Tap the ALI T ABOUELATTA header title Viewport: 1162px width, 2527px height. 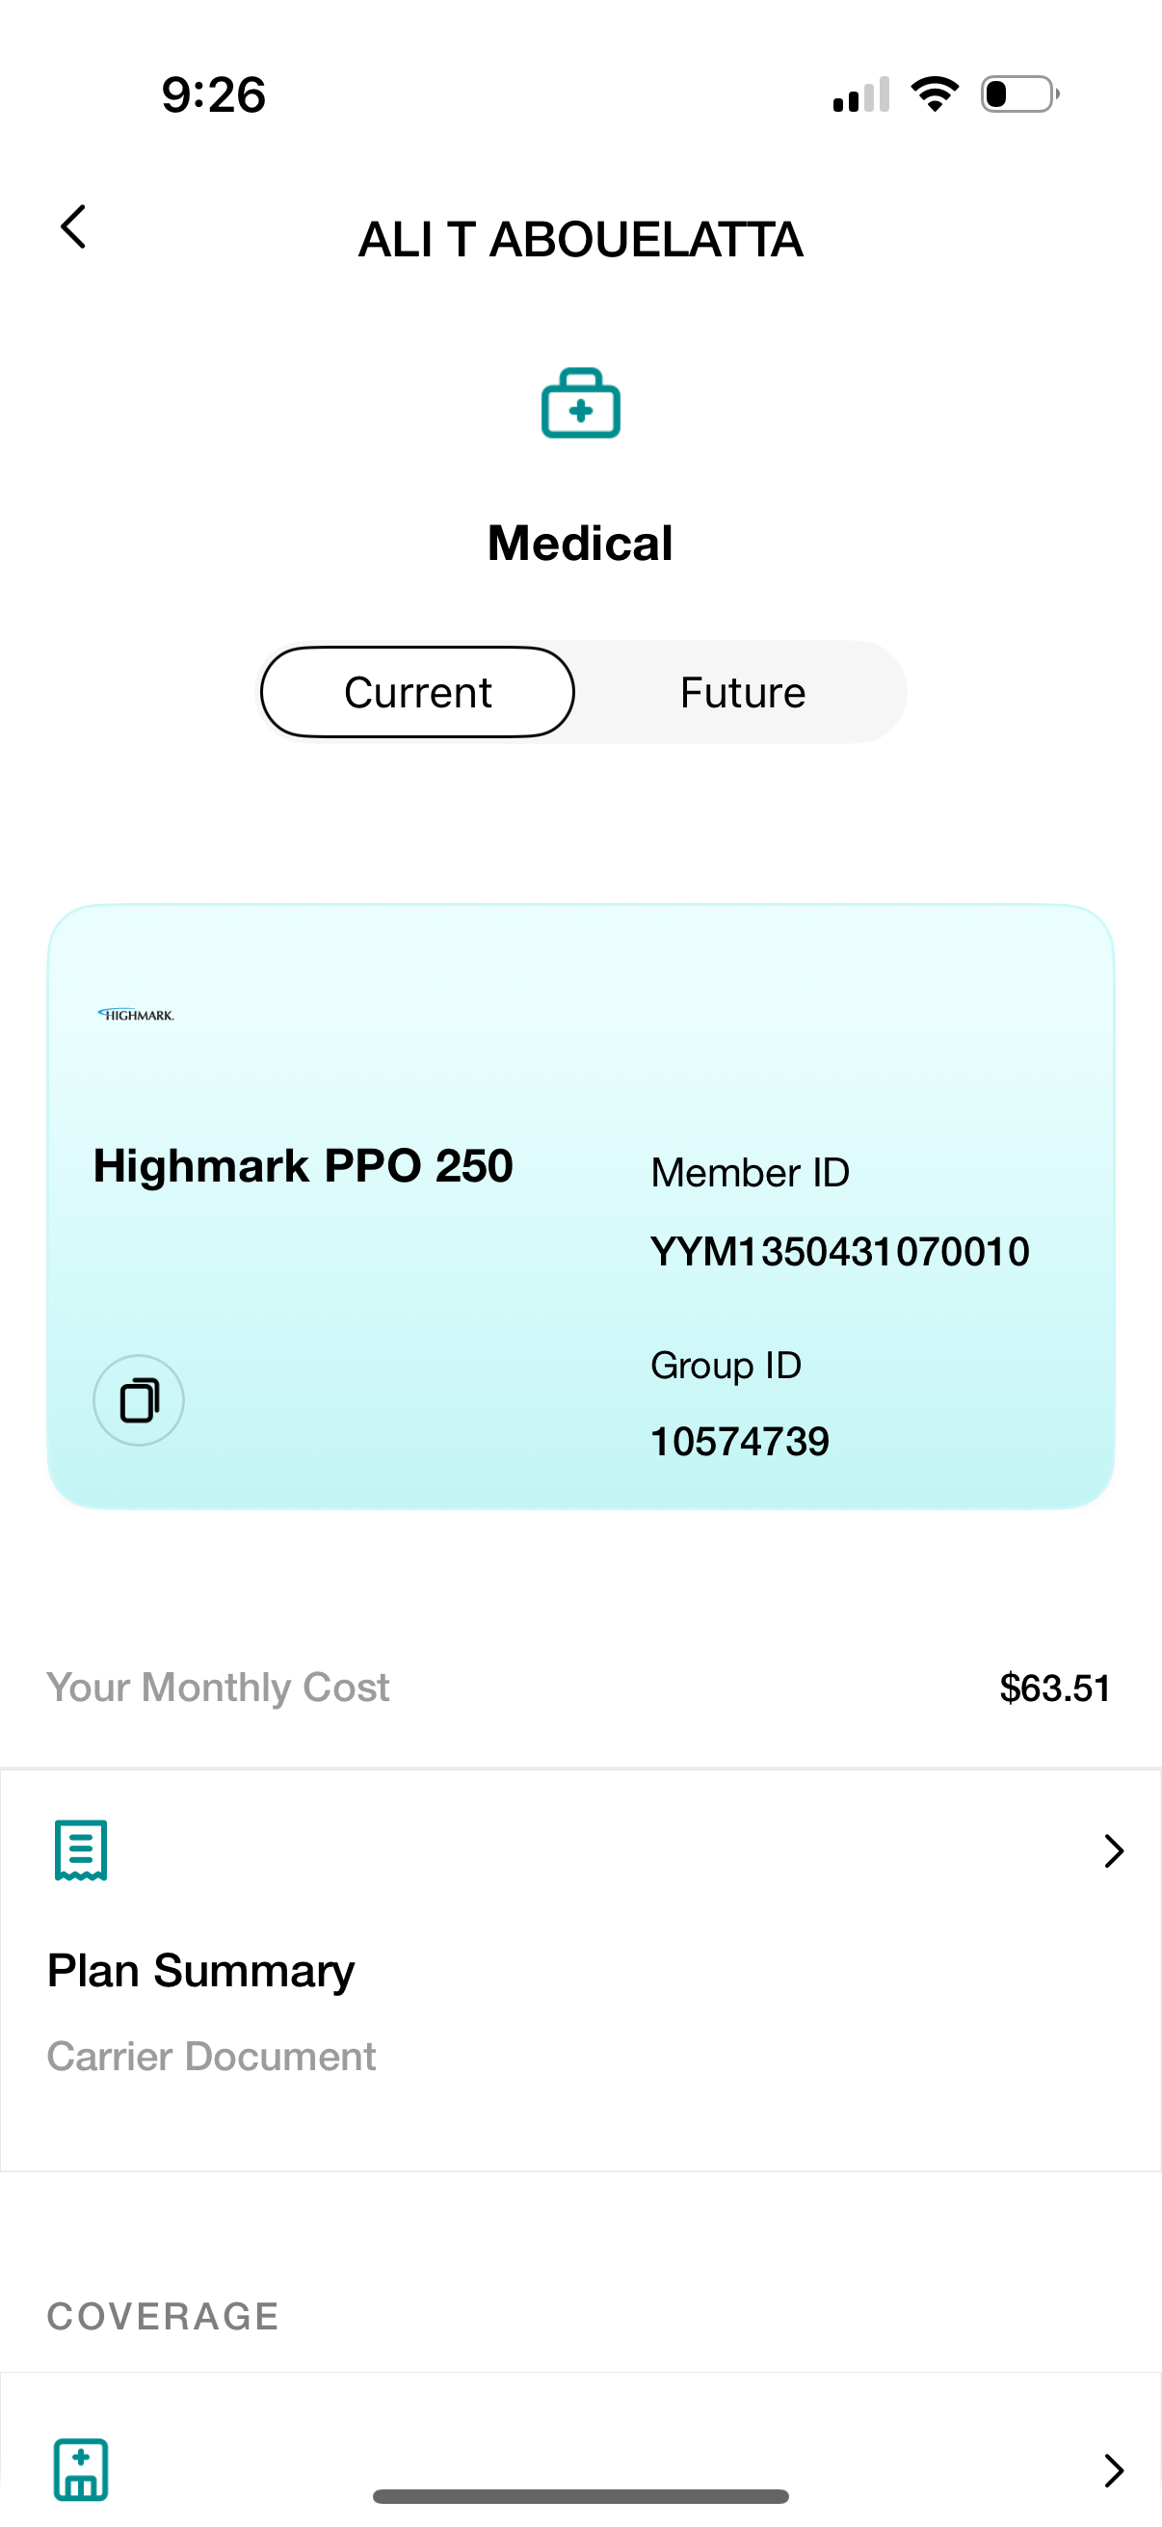580,240
